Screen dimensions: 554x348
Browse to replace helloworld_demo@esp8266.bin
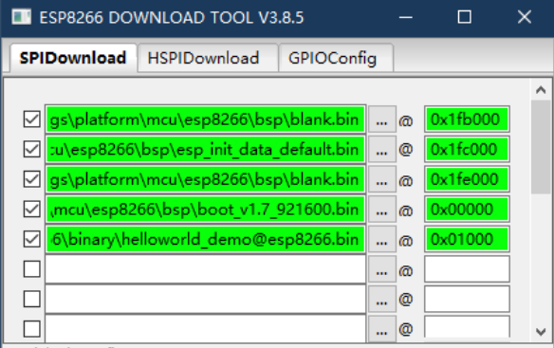pyautogui.click(x=382, y=240)
